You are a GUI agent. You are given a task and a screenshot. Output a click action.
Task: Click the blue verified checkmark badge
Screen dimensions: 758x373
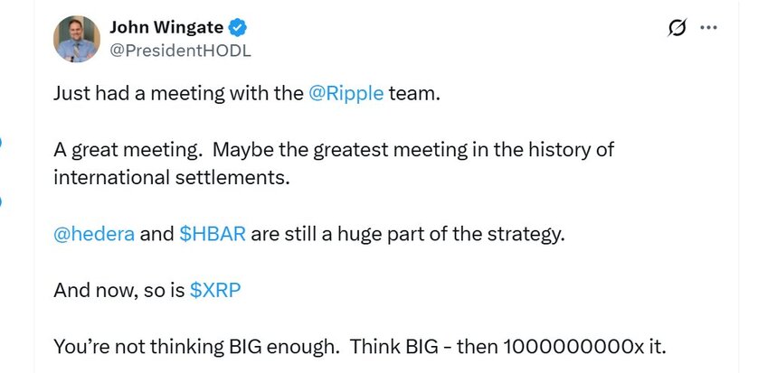(237, 27)
